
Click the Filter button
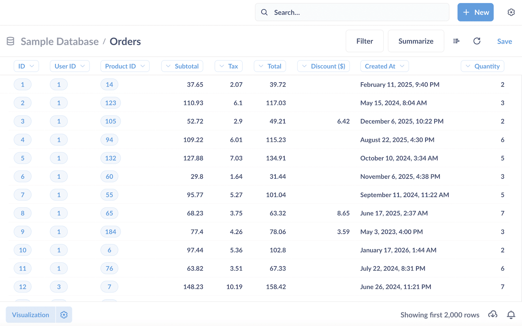[x=364, y=41]
